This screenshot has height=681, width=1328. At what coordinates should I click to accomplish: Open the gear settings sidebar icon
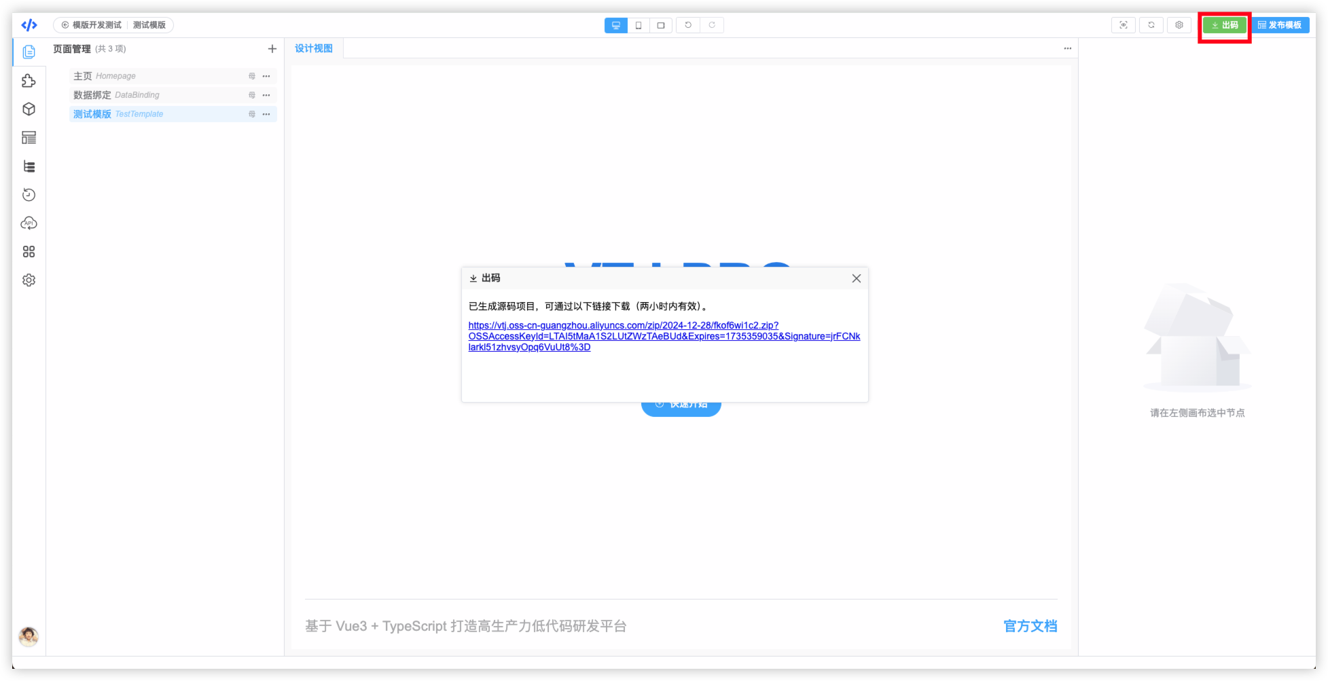tap(29, 280)
